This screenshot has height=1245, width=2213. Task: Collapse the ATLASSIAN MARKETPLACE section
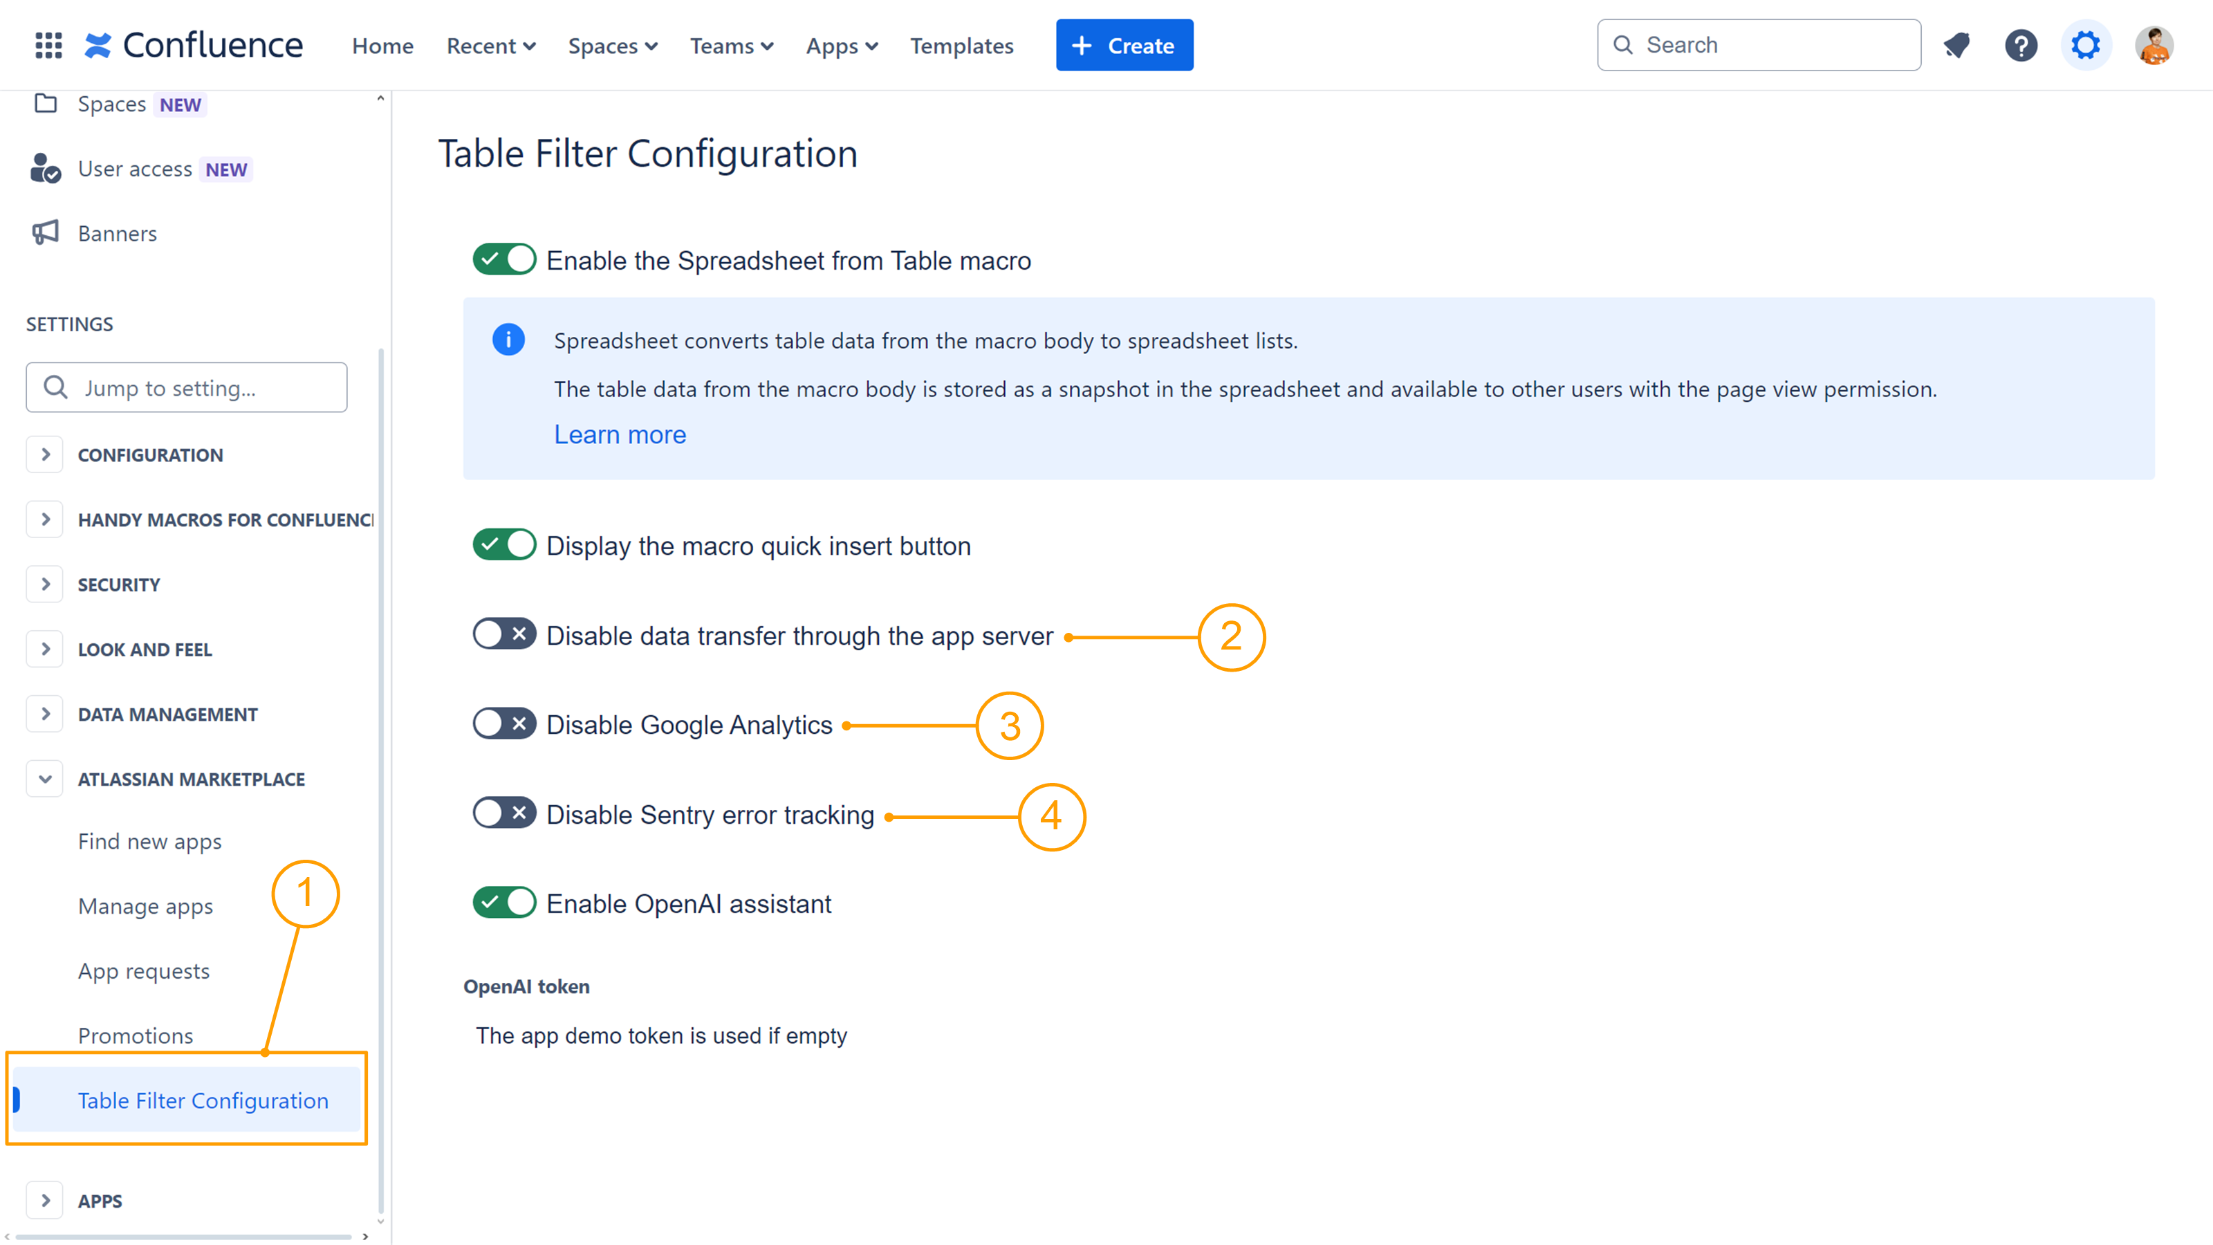coord(45,778)
